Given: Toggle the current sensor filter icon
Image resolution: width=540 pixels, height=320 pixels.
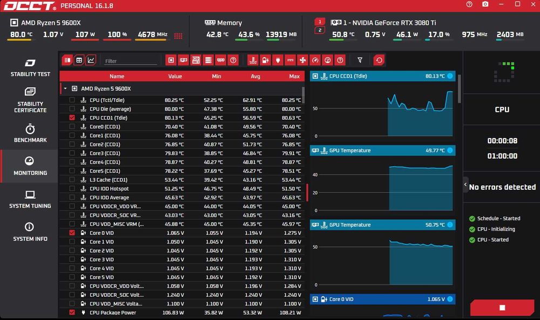Looking at the screenshot, I should [x=291, y=60].
